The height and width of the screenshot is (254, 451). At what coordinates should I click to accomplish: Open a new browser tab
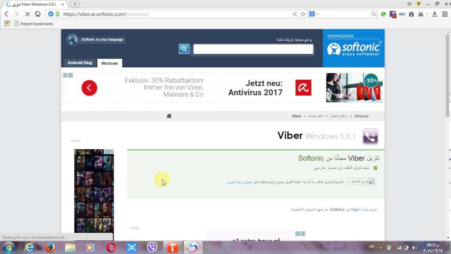[75, 4]
